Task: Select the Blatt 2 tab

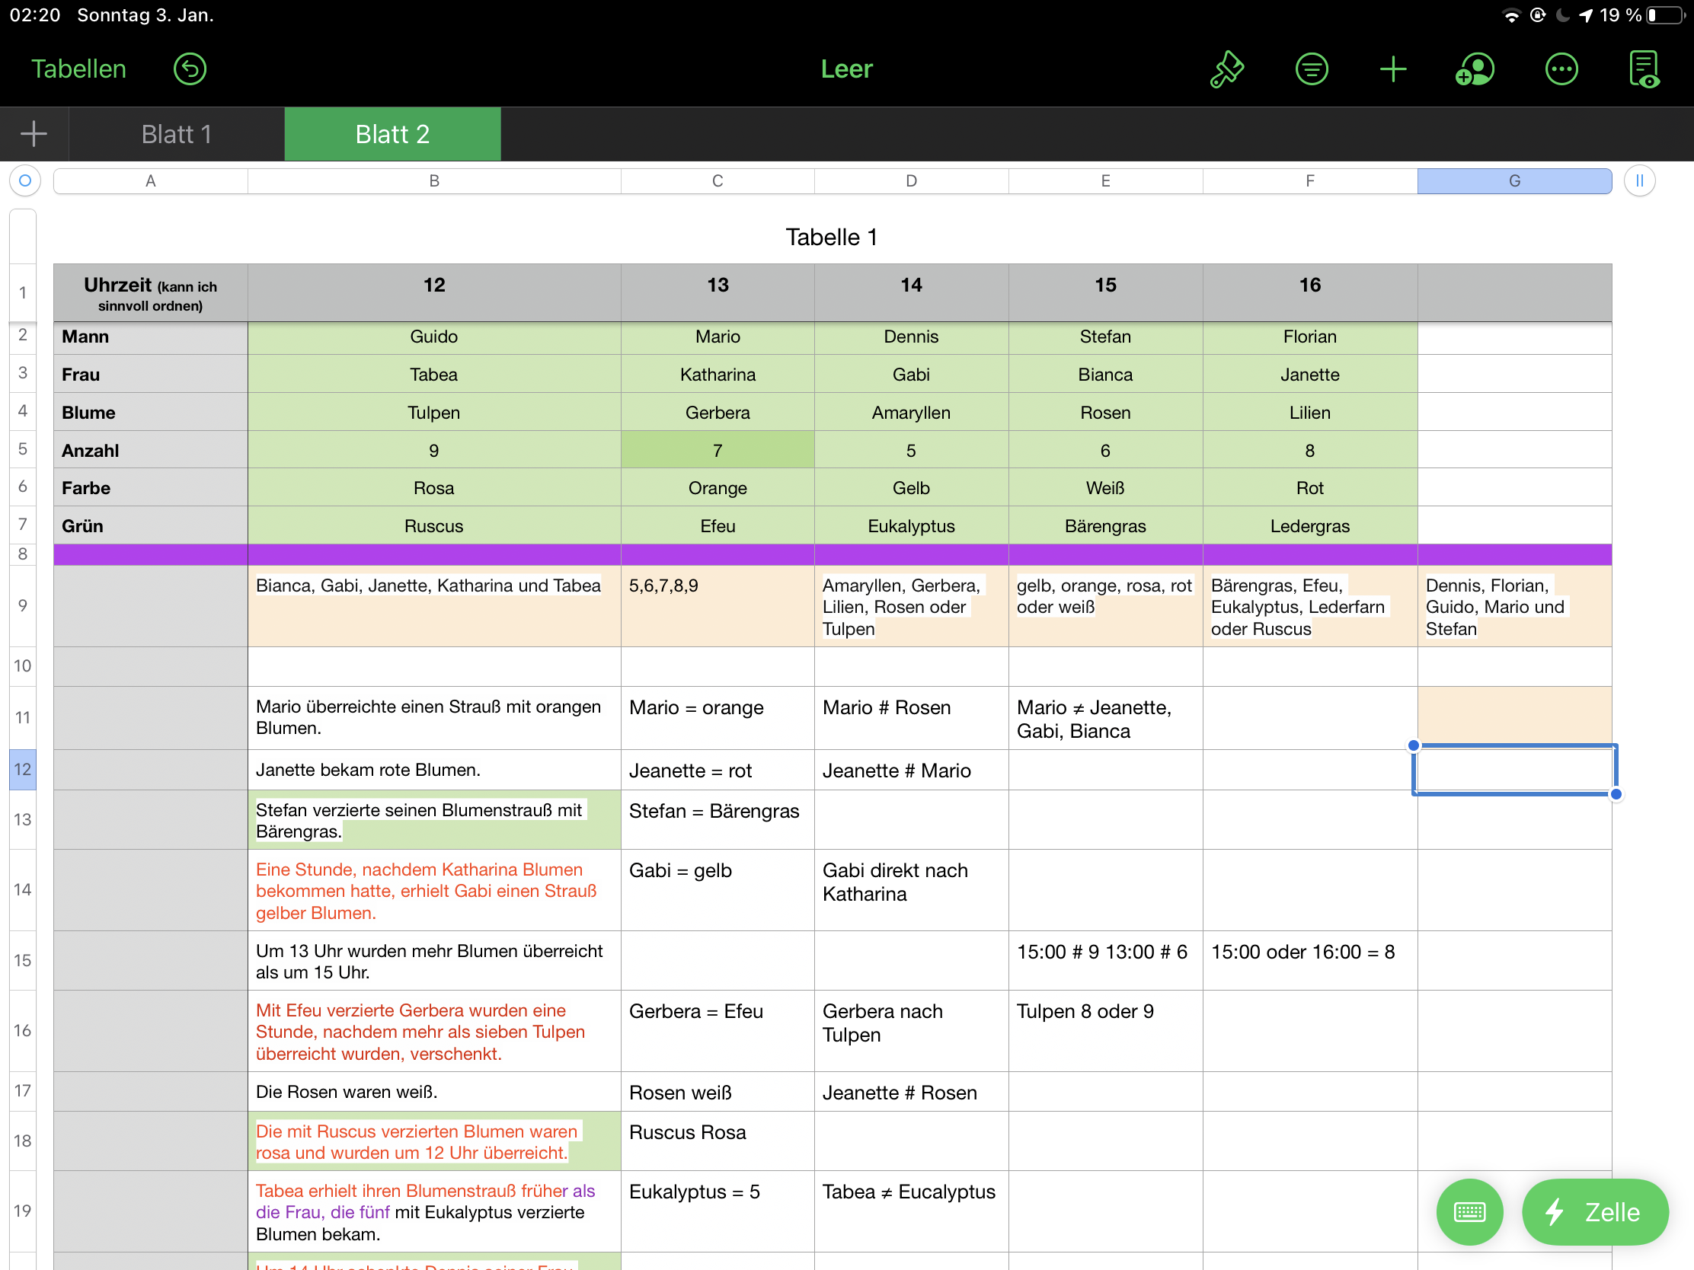Action: (392, 134)
